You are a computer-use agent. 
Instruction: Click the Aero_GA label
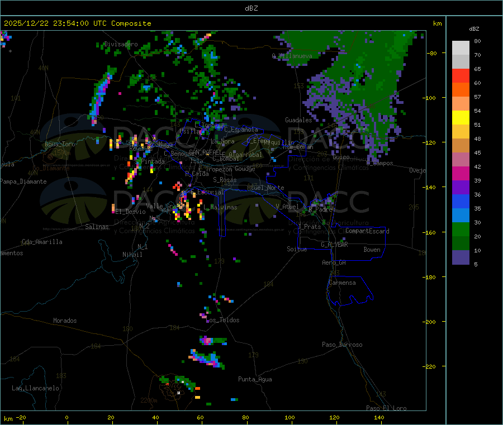tap(334, 262)
